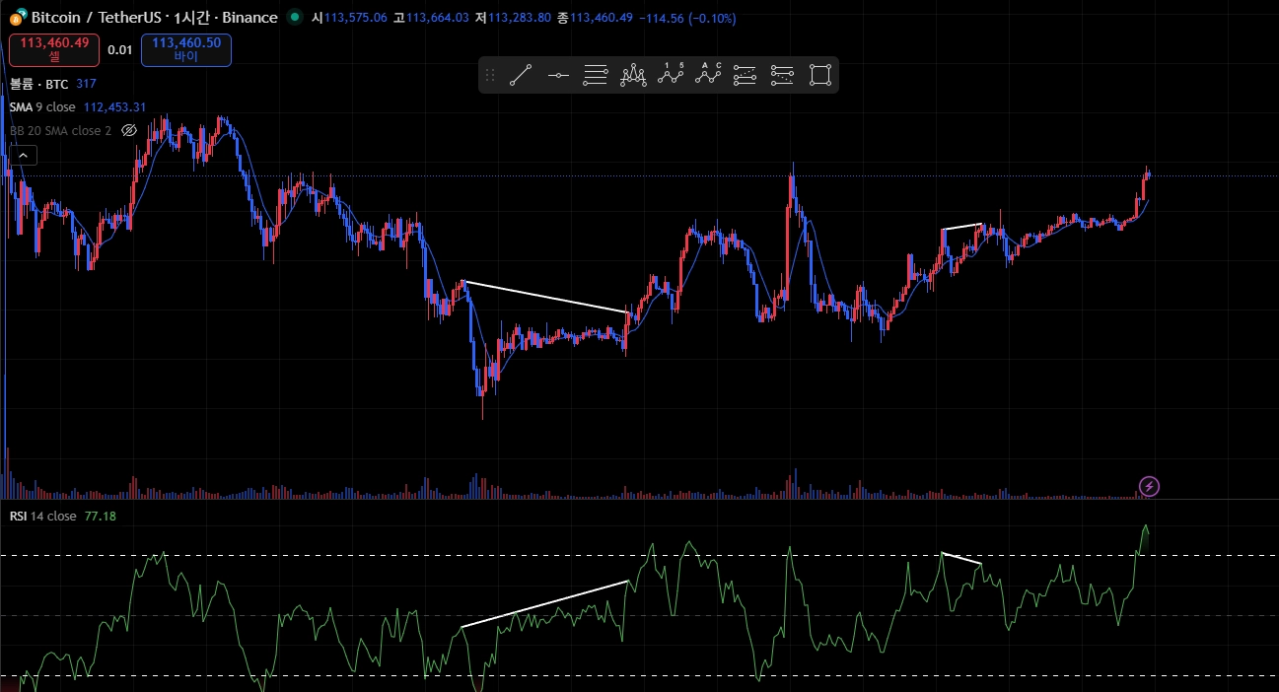
Task: Select the Short Position tool icon
Action: tap(783, 75)
